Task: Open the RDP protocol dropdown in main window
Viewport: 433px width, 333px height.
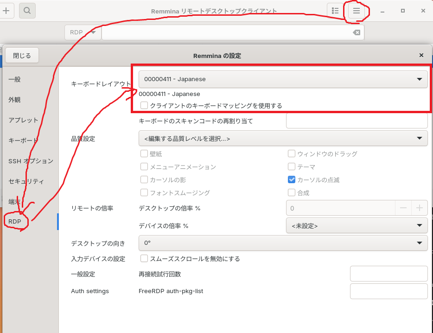Action: click(x=83, y=32)
